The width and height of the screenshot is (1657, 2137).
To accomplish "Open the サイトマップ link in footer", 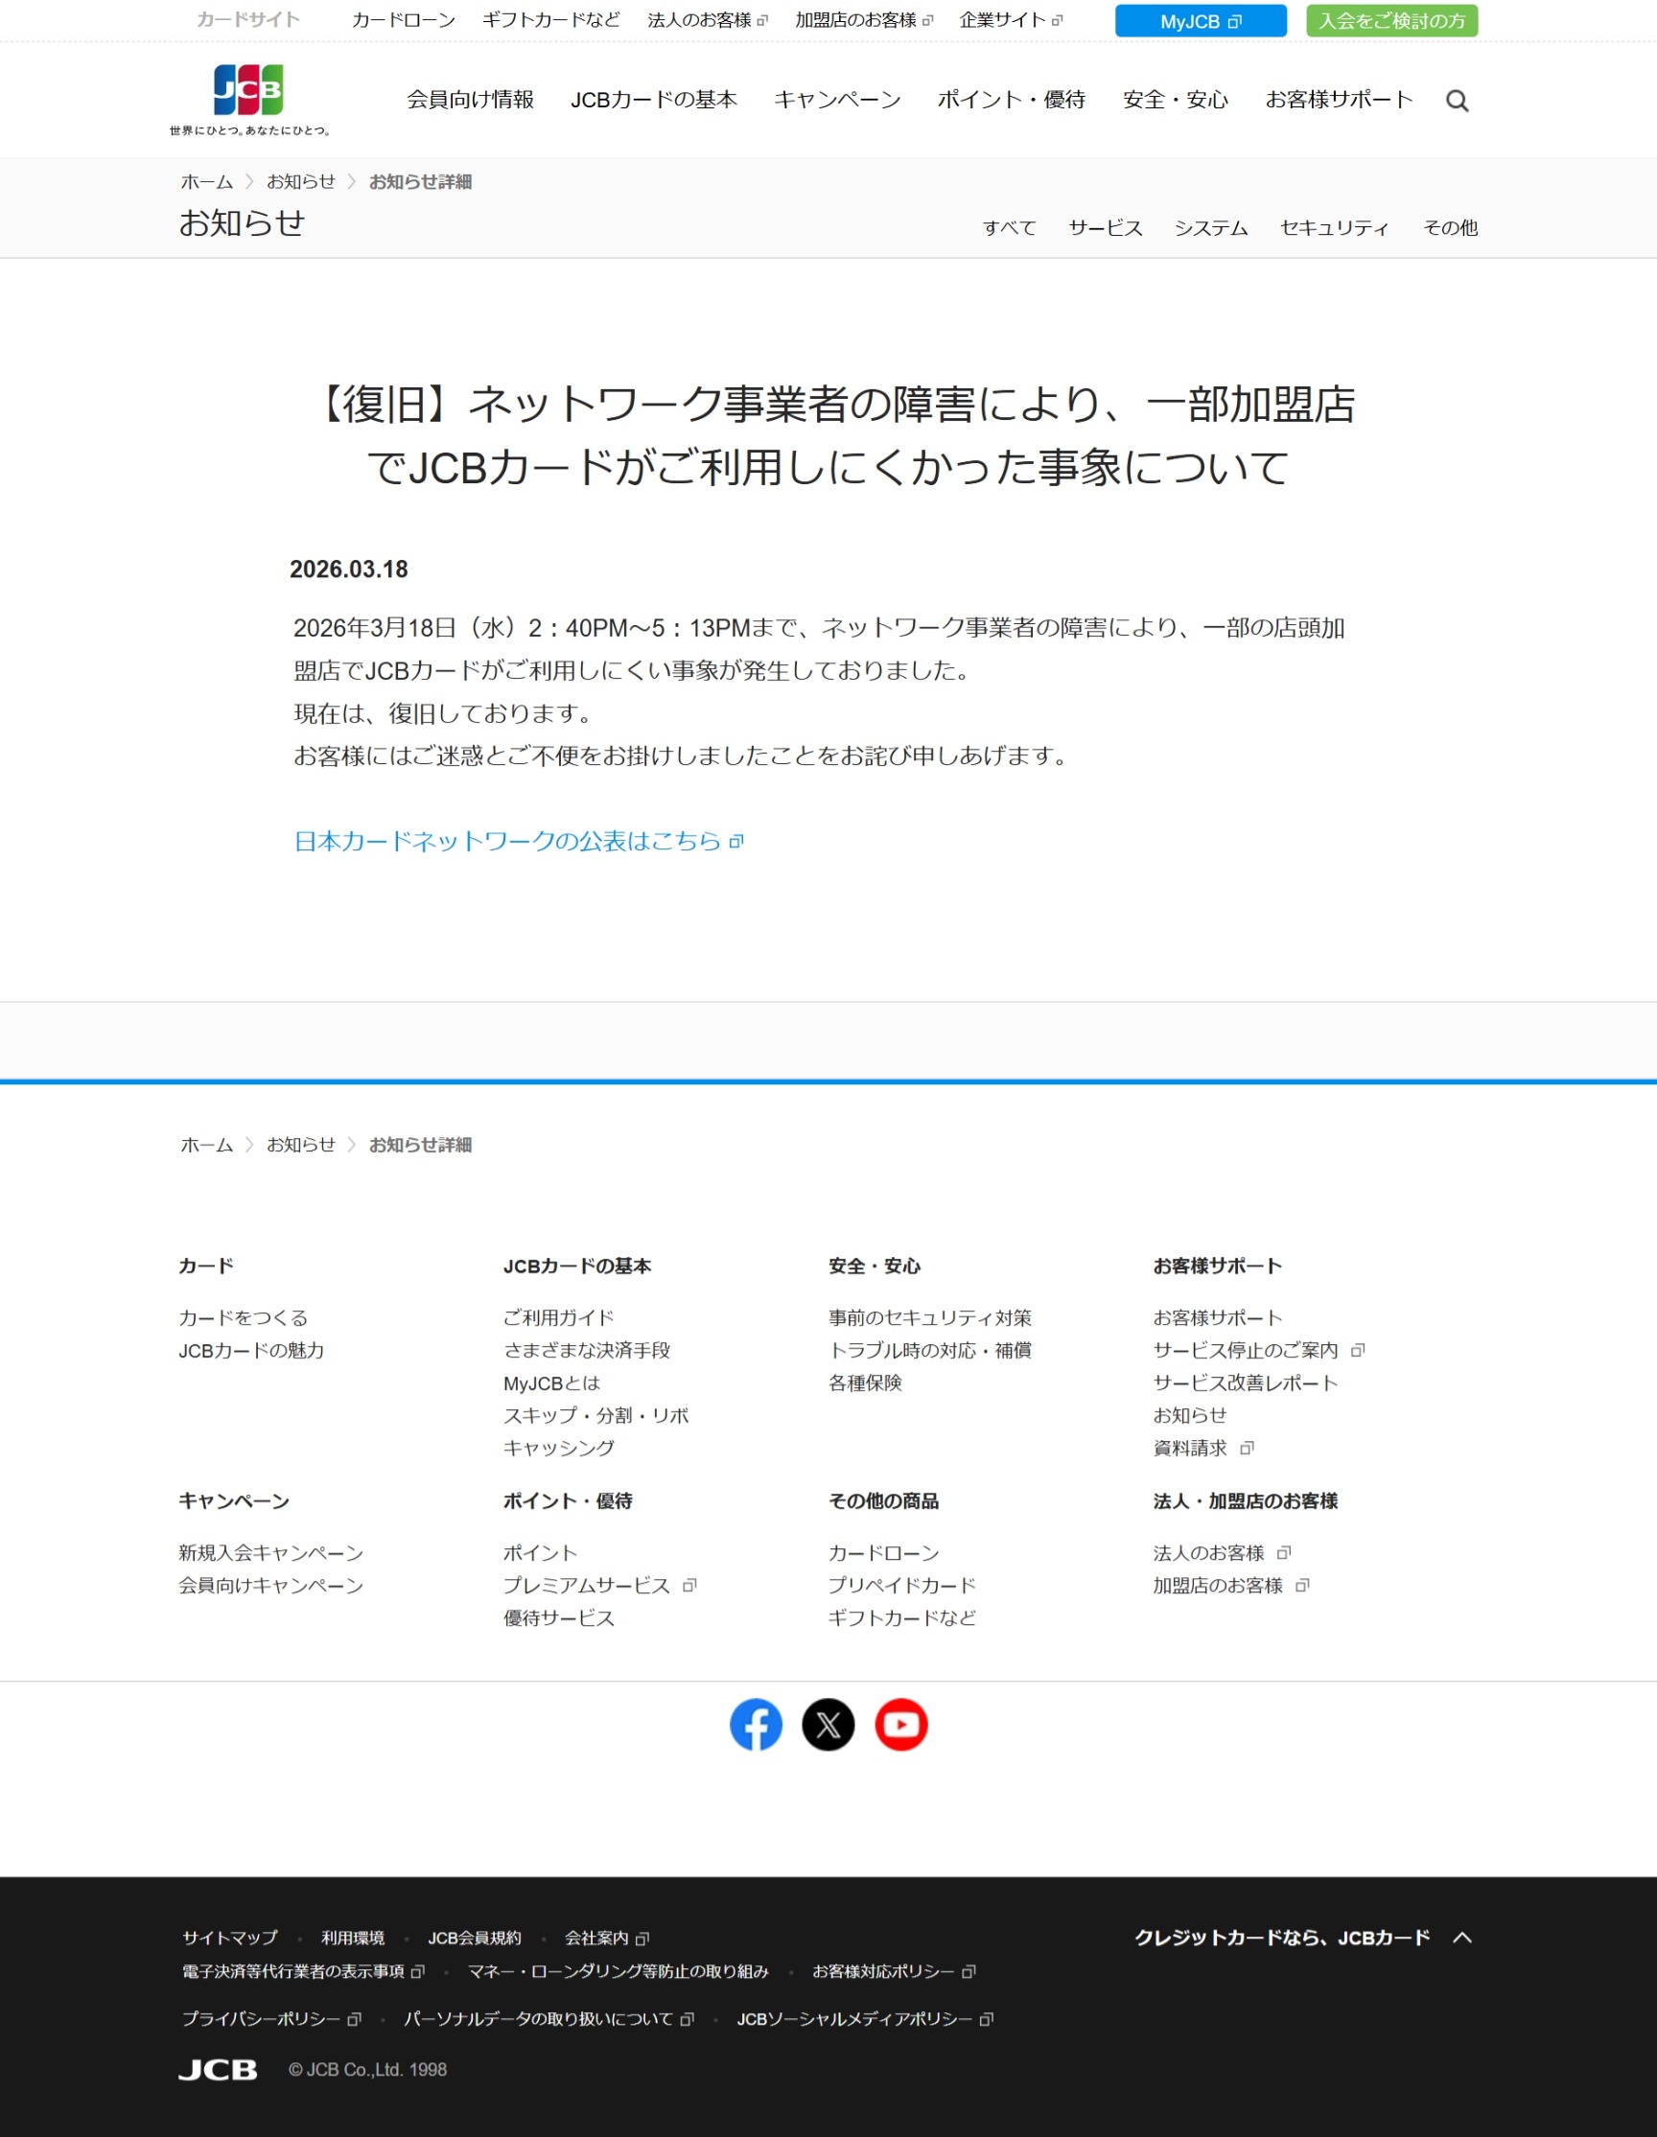I will click(230, 1938).
